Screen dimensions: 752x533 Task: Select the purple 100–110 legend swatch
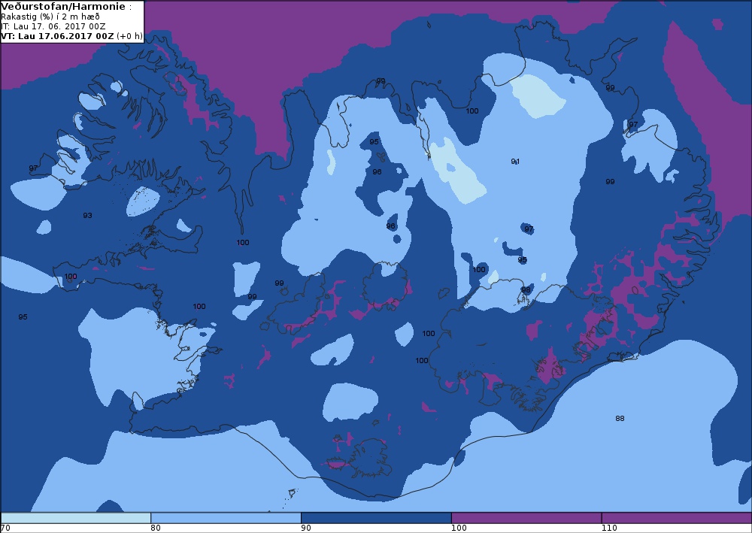(x=526, y=518)
